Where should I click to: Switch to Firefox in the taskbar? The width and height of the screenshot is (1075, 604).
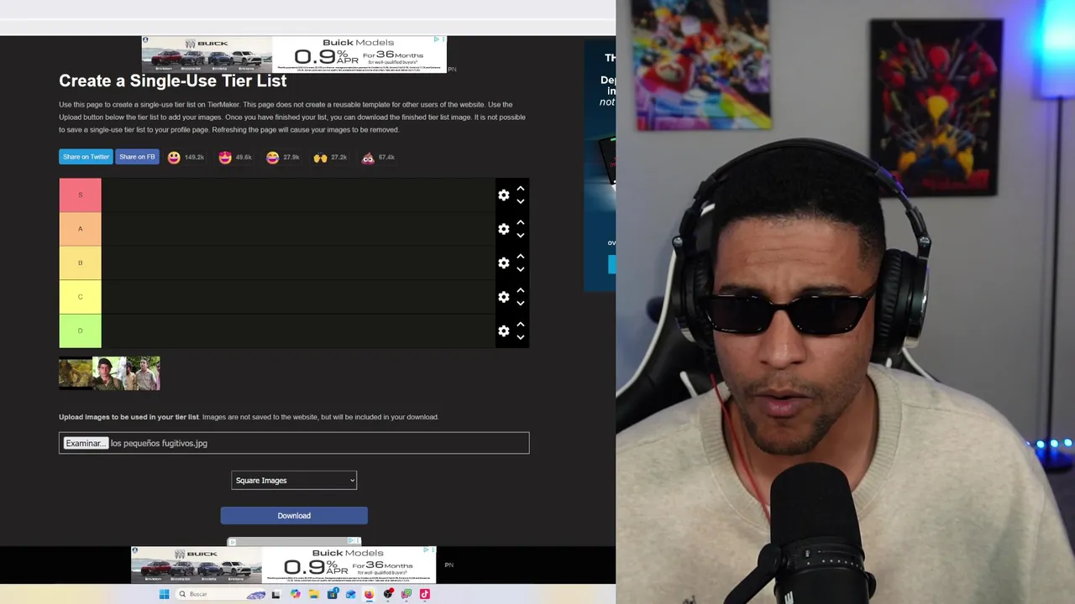click(370, 594)
